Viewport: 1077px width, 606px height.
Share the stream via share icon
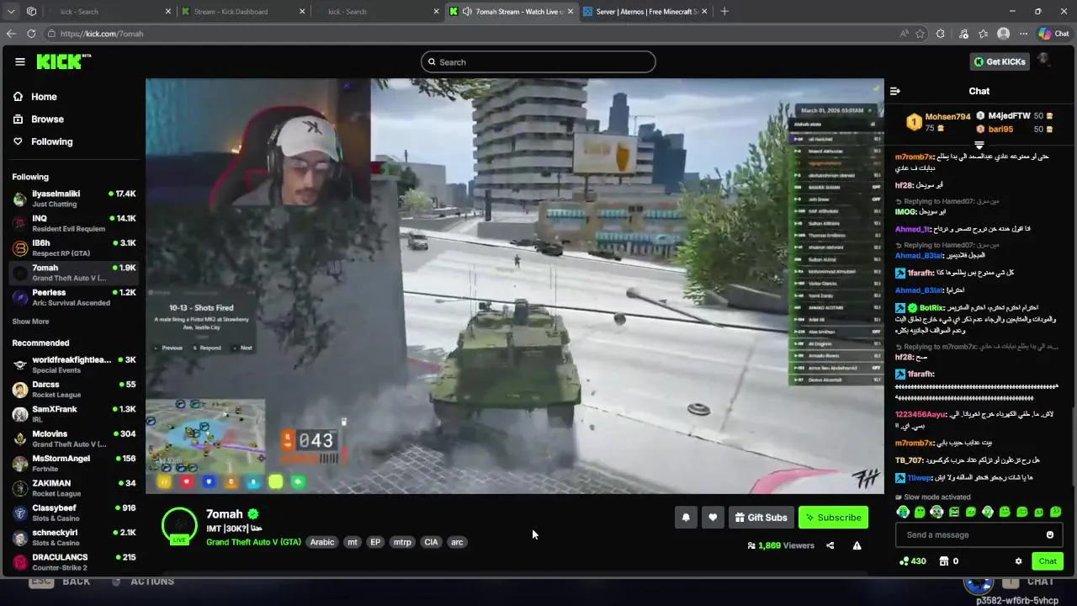tap(830, 545)
